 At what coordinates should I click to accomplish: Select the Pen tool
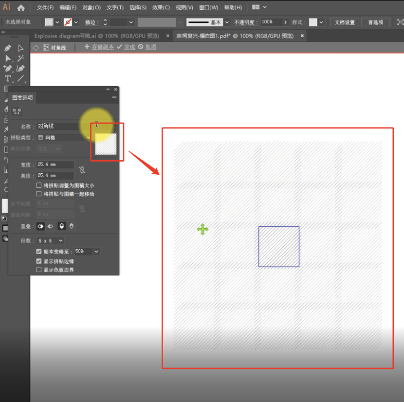[x=8, y=48]
